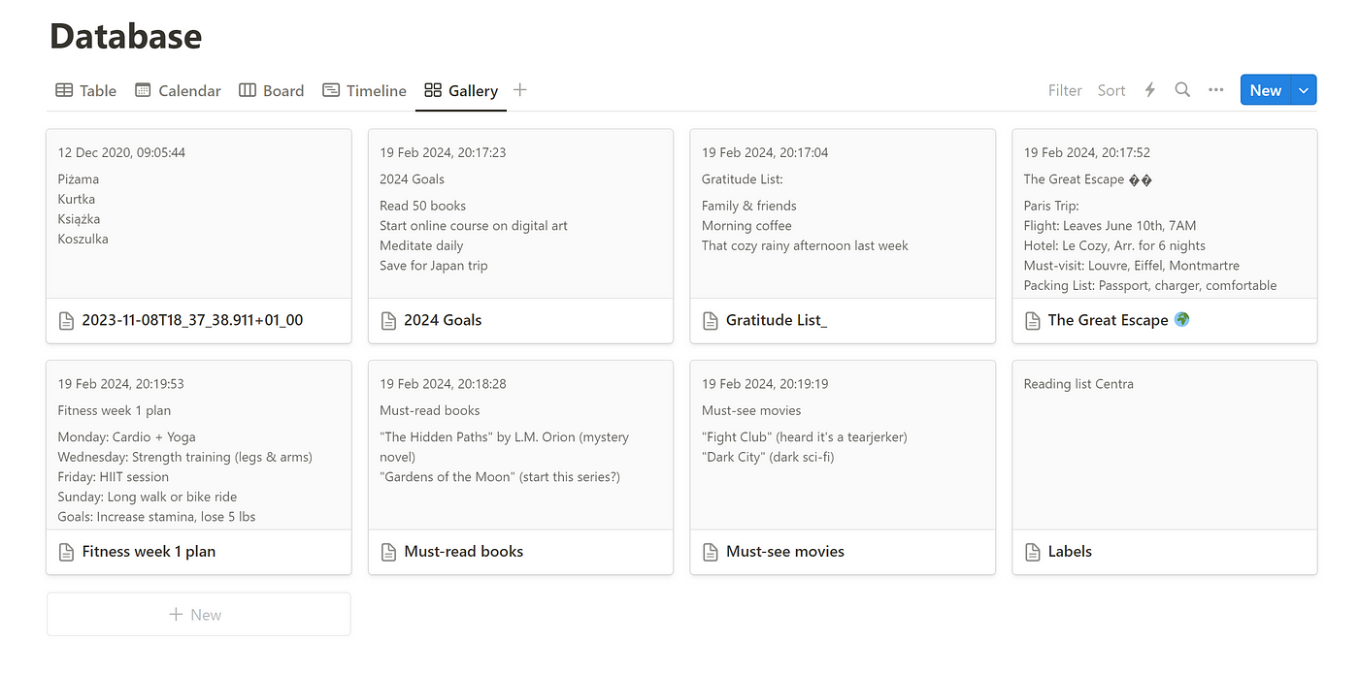The width and height of the screenshot is (1359, 675).
Task: Open the three-dots more options menu
Action: pos(1215,90)
